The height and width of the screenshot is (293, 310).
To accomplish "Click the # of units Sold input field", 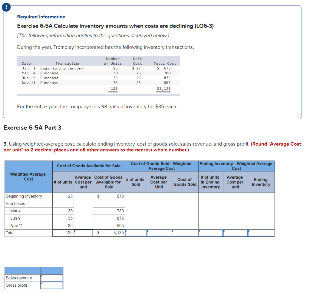I will pos(136,233).
